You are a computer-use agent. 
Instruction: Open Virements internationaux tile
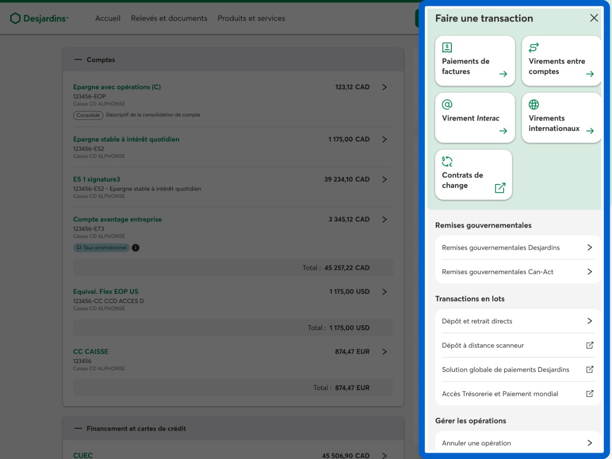tap(561, 118)
